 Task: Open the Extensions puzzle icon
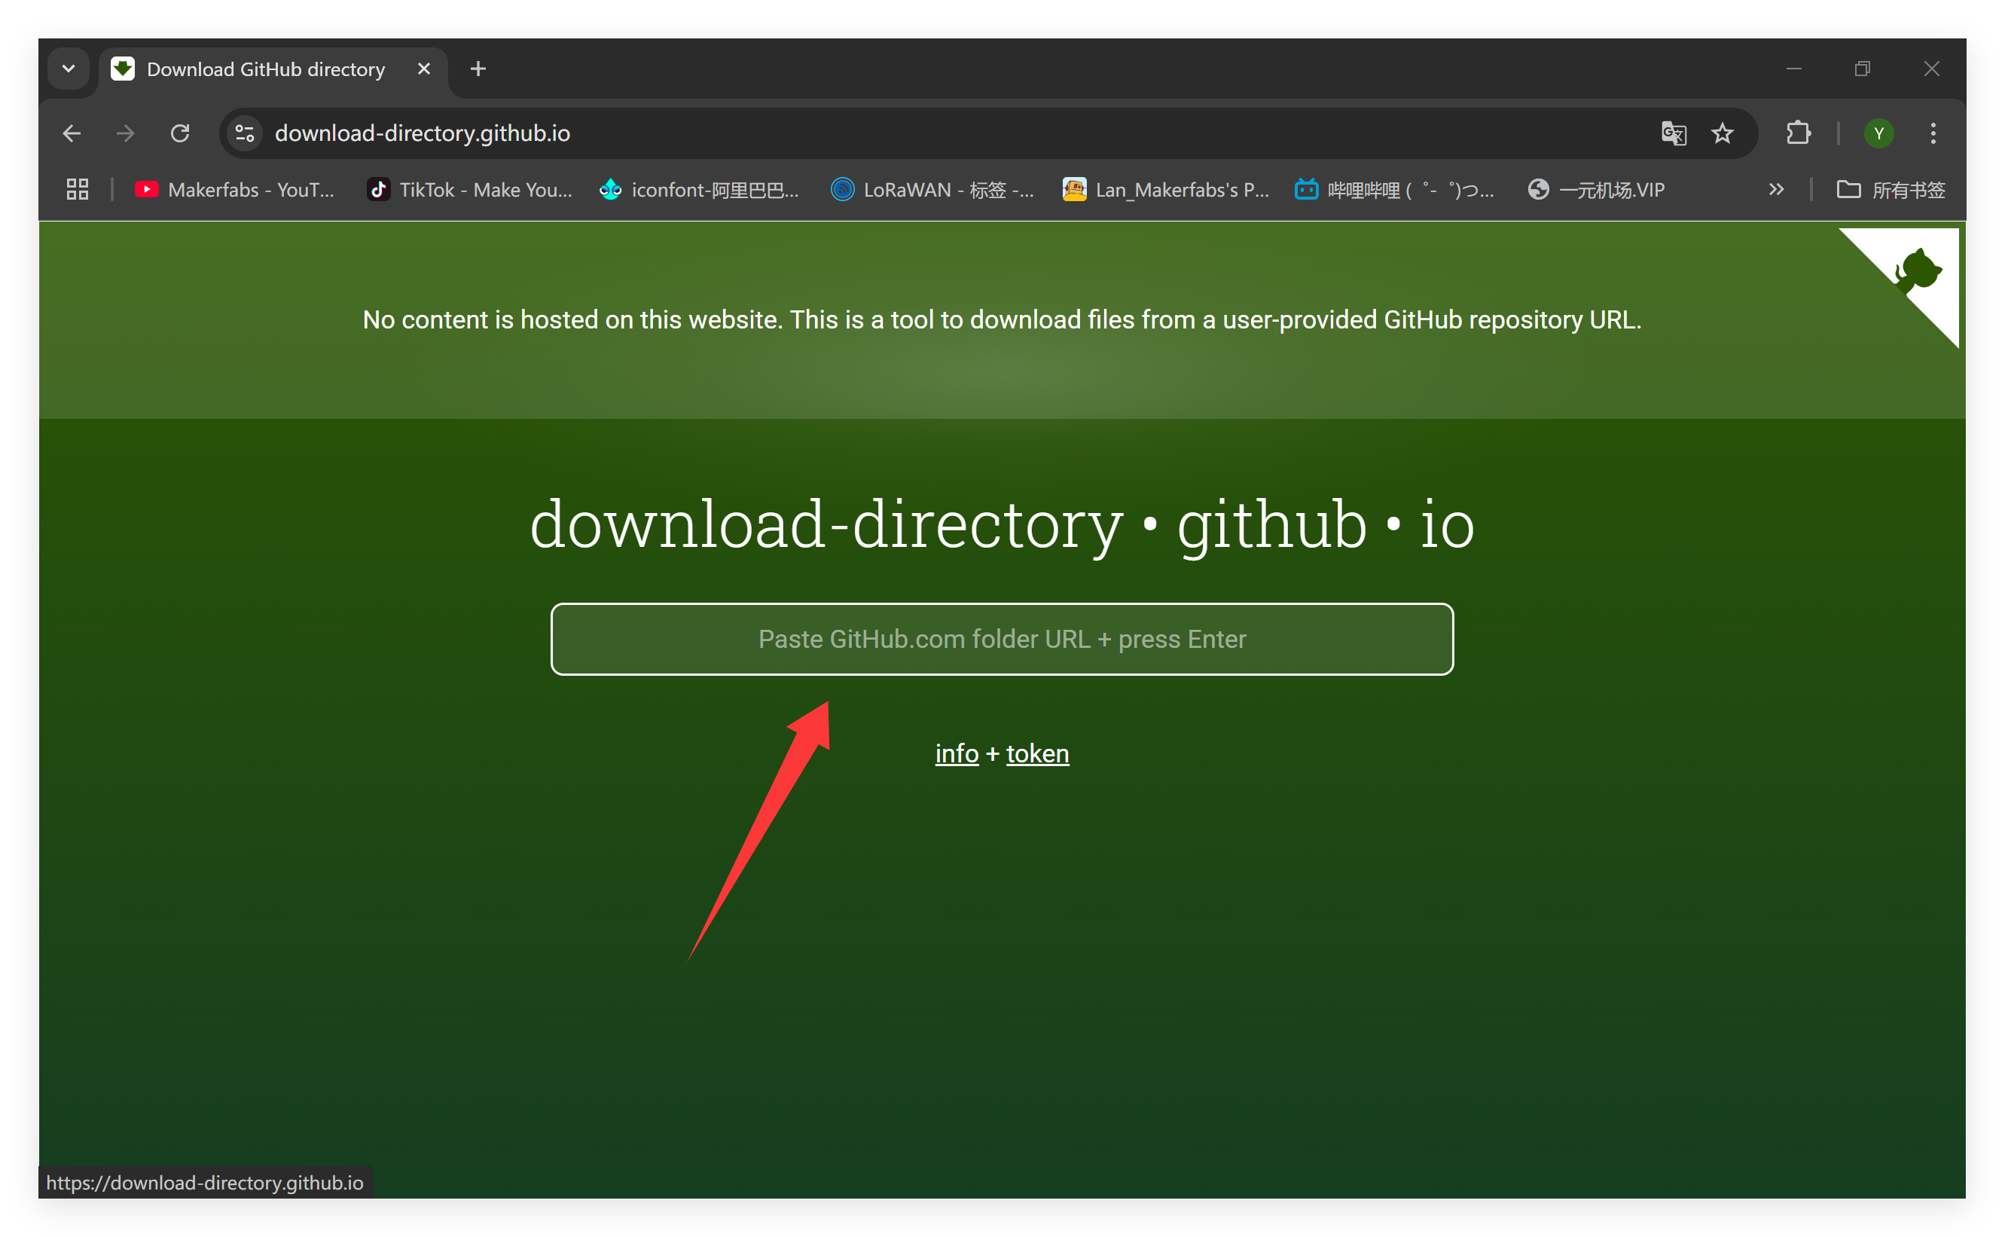click(x=1798, y=133)
